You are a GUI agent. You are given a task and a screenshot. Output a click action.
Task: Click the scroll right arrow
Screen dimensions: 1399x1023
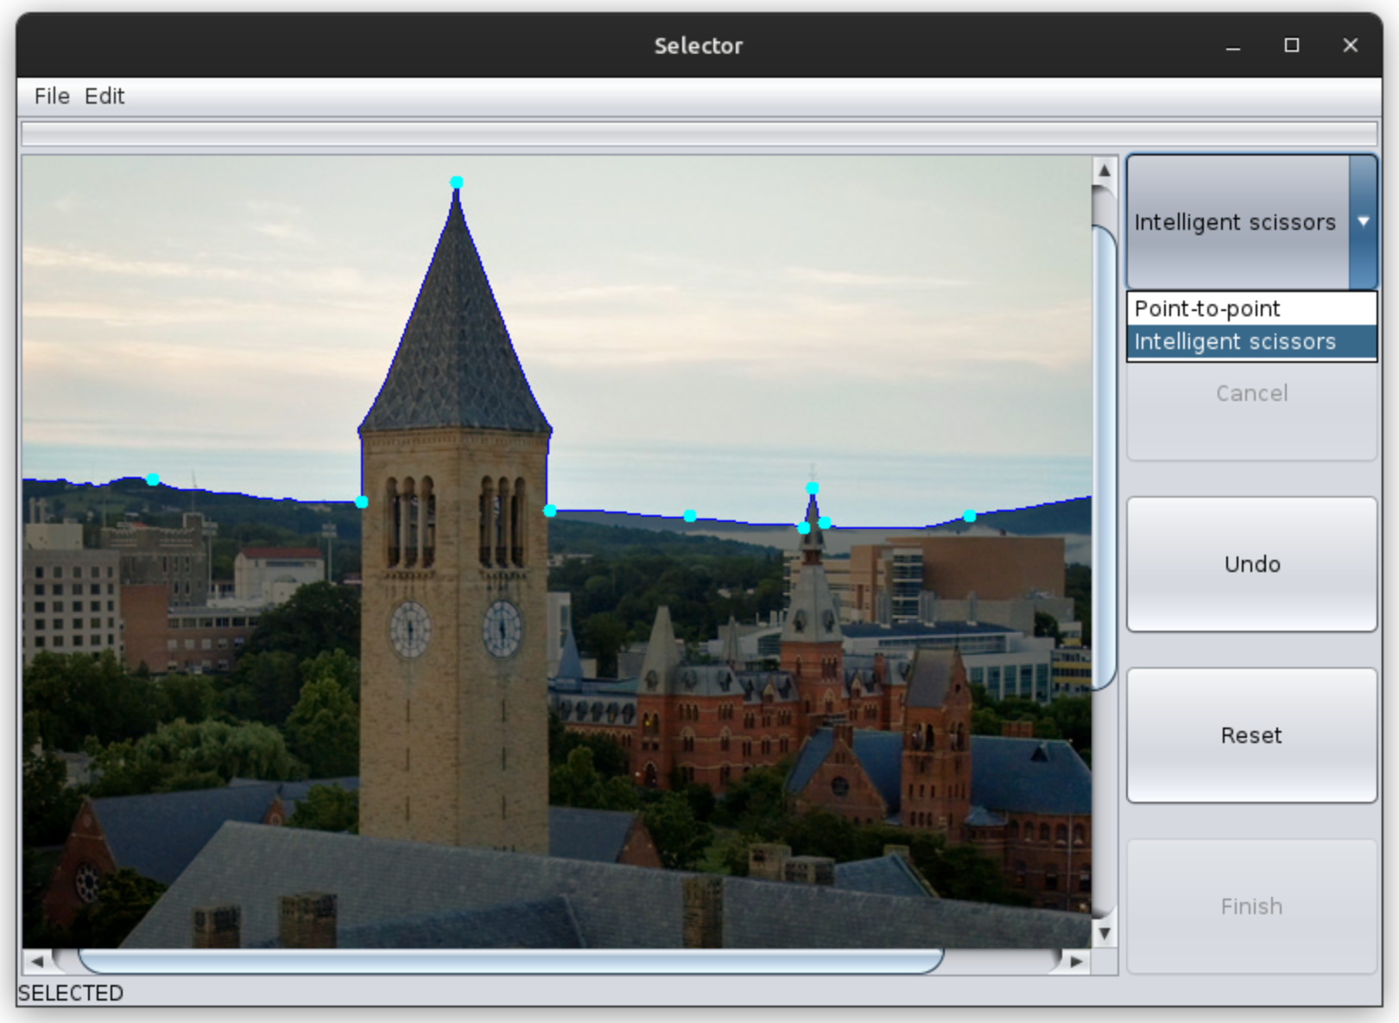(x=1076, y=961)
